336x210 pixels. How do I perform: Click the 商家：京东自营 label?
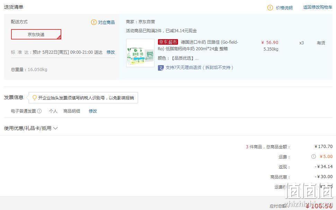click(x=140, y=21)
